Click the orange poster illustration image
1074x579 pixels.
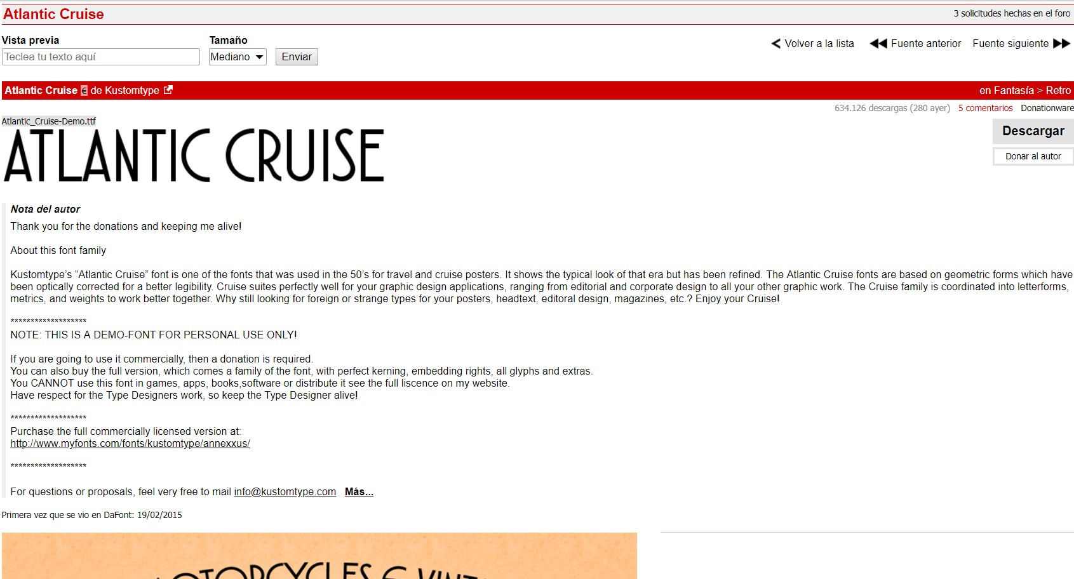click(319, 556)
